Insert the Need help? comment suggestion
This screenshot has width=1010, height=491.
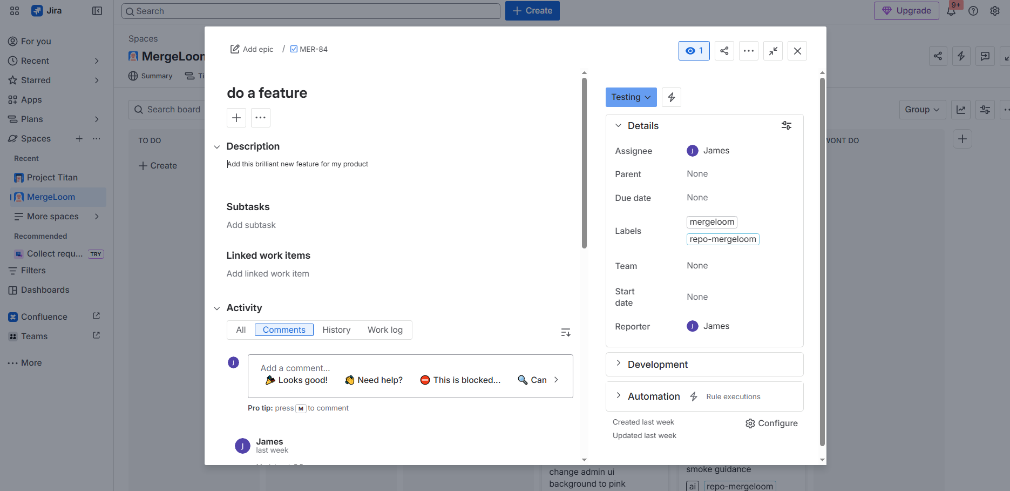374,380
